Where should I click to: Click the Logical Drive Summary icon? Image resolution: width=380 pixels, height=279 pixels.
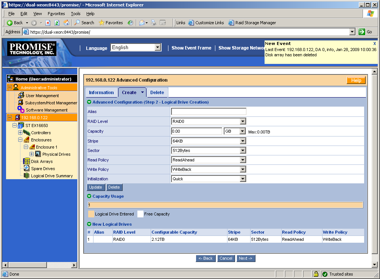point(26,176)
